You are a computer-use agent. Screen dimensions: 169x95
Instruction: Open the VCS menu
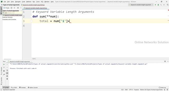coord(42,2)
